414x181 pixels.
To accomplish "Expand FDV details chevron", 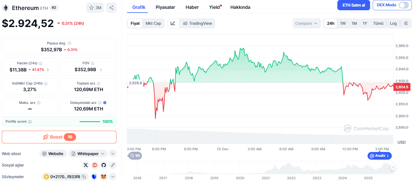I will [101, 70].
